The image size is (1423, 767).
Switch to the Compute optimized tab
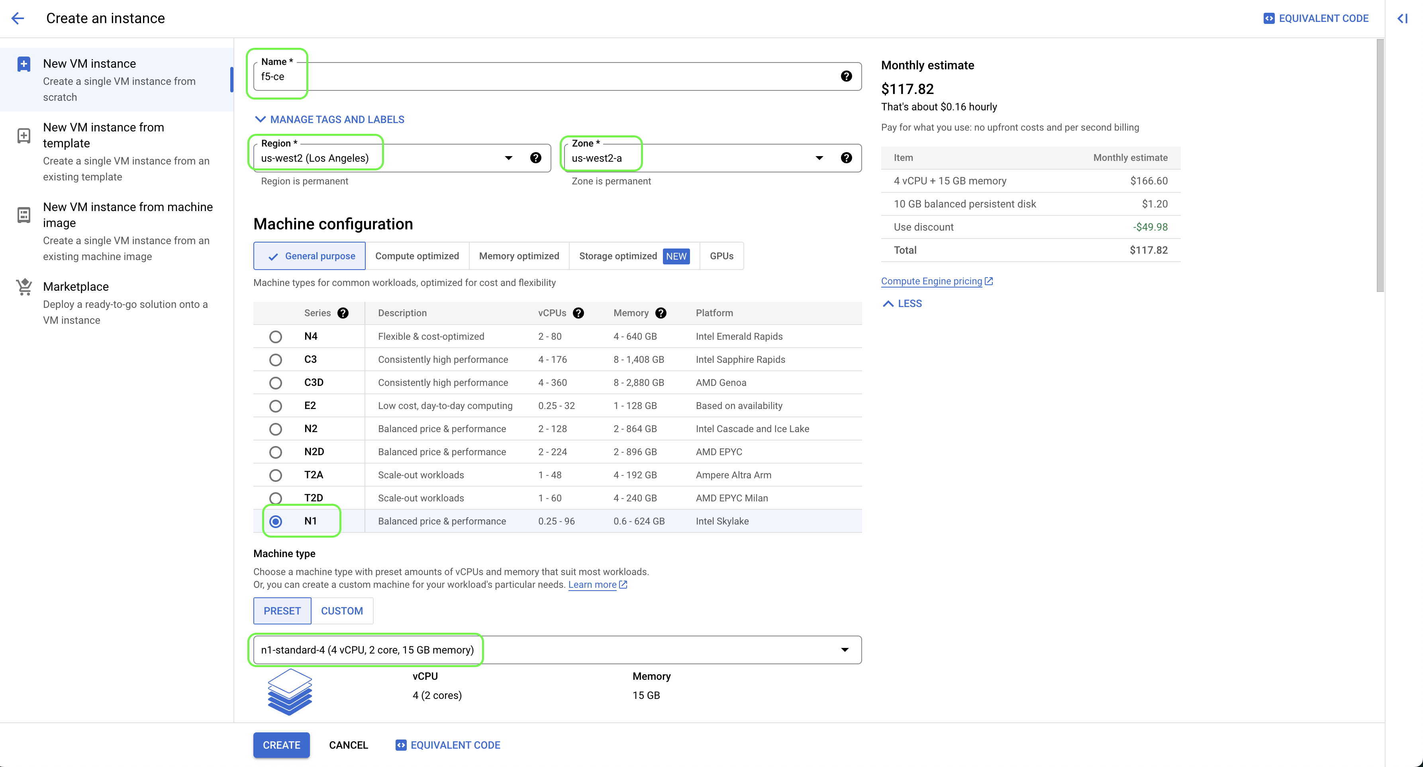[417, 256]
